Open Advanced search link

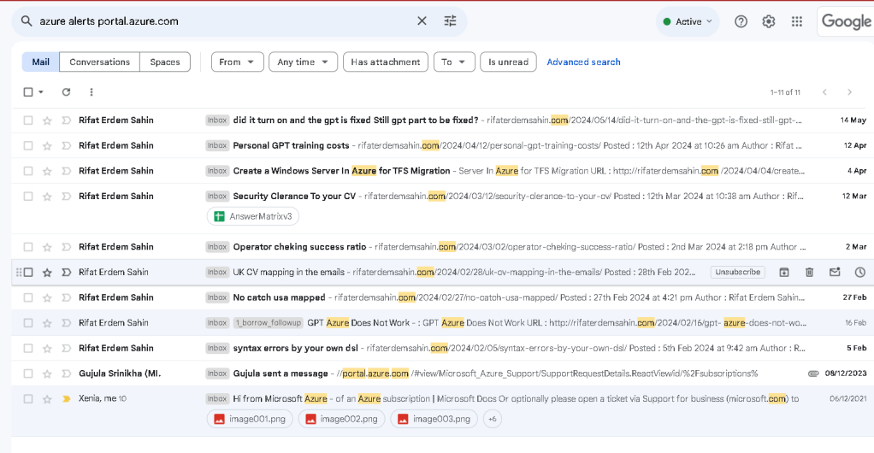583,62
